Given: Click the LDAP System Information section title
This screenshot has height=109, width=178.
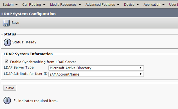Looking at the screenshot, I should click(x=28, y=54).
